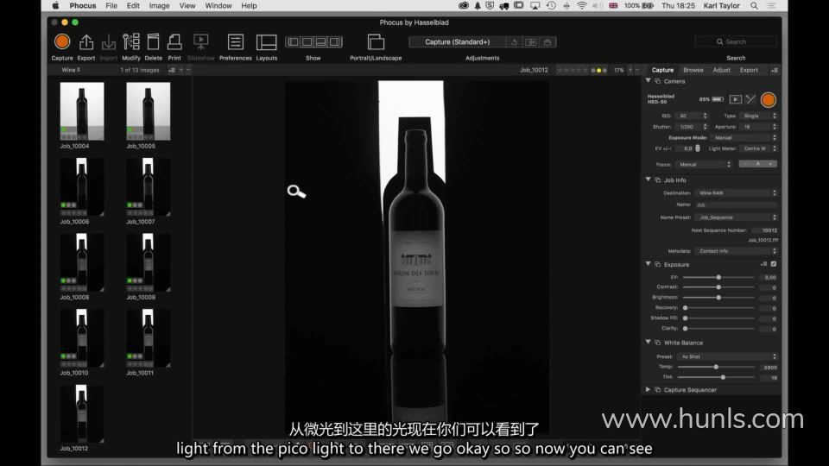The height and width of the screenshot is (466, 829).
Task: Open the Focus dropdown set to Manual
Action: click(x=704, y=164)
